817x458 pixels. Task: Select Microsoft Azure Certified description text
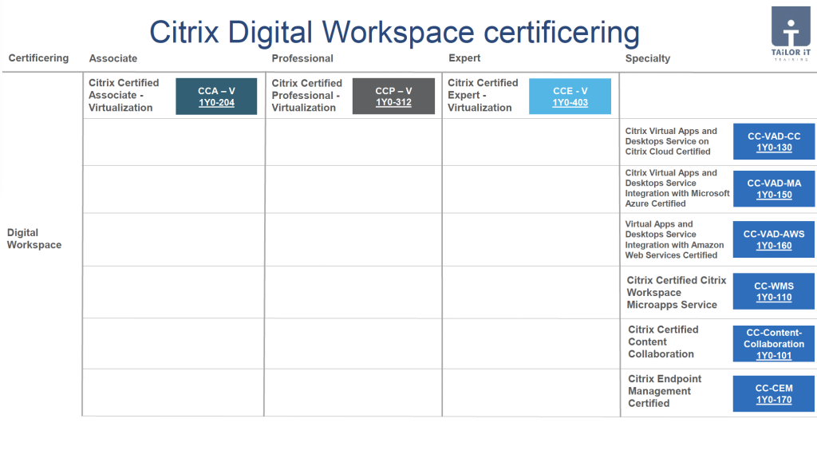[x=677, y=188]
